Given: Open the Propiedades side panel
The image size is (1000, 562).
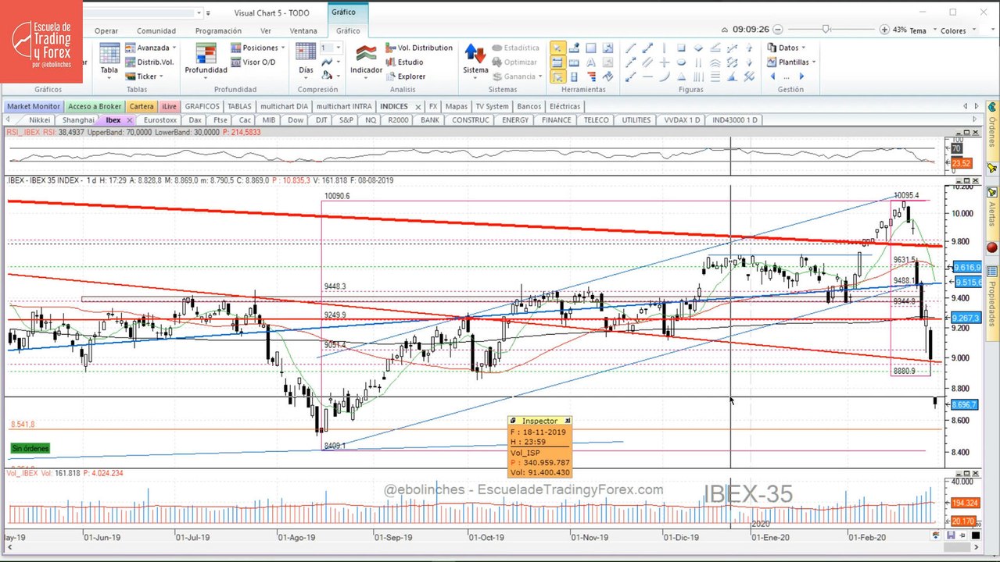Looking at the screenshot, I should point(992,303).
